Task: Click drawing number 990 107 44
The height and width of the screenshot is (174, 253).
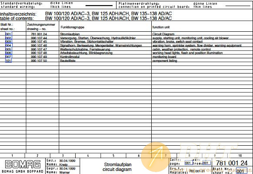Action: coord(39,38)
